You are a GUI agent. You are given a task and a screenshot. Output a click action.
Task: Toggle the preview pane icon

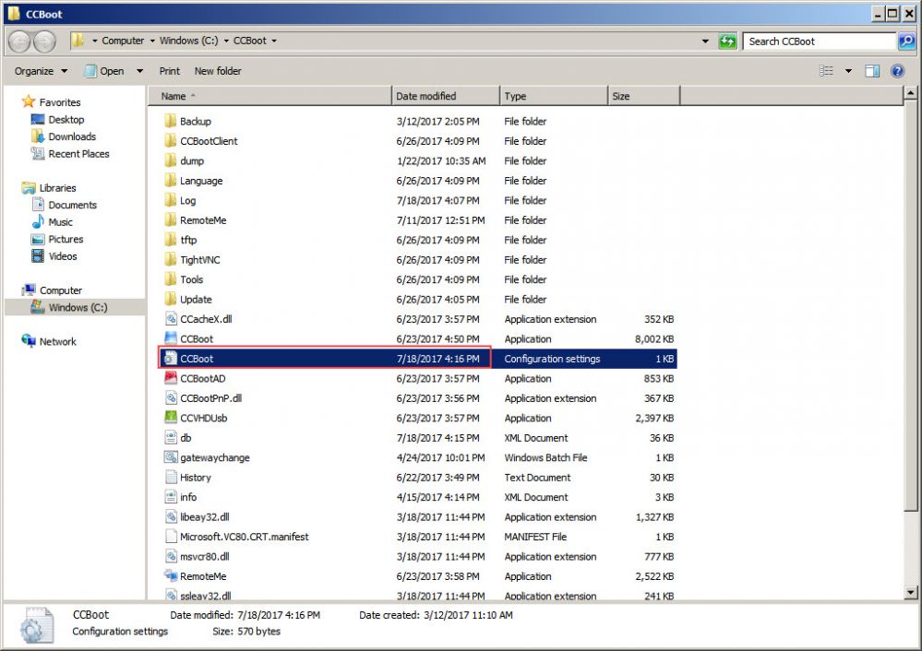(872, 71)
